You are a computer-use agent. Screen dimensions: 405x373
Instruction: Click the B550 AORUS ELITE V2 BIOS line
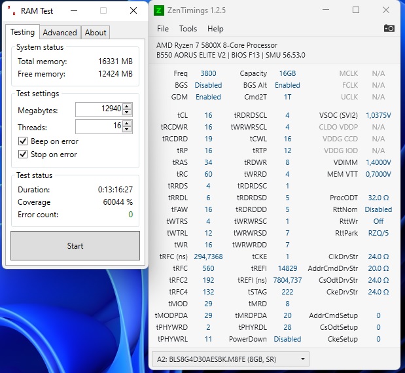click(x=231, y=55)
